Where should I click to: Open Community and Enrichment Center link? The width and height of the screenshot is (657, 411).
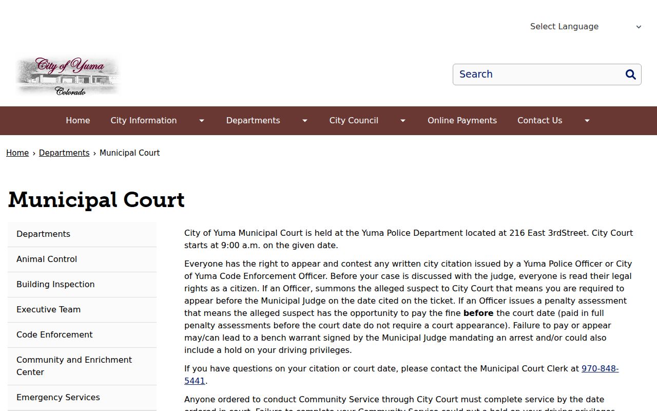click(82, 366)
